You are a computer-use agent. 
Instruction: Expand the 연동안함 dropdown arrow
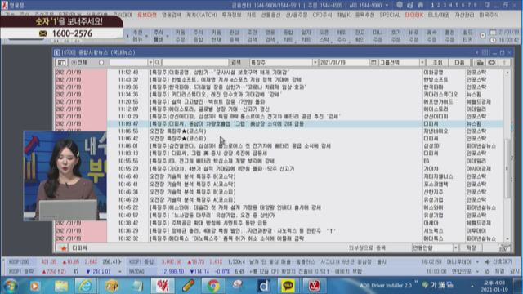coord(456,247)
